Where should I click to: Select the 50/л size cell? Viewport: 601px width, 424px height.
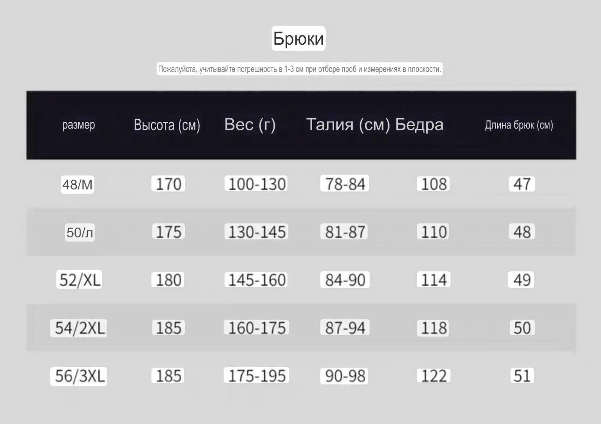[80, 232]
